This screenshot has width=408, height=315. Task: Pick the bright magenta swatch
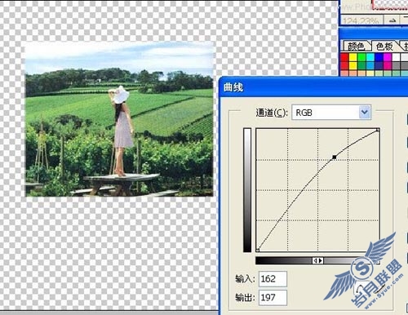(x=388, y=57)
